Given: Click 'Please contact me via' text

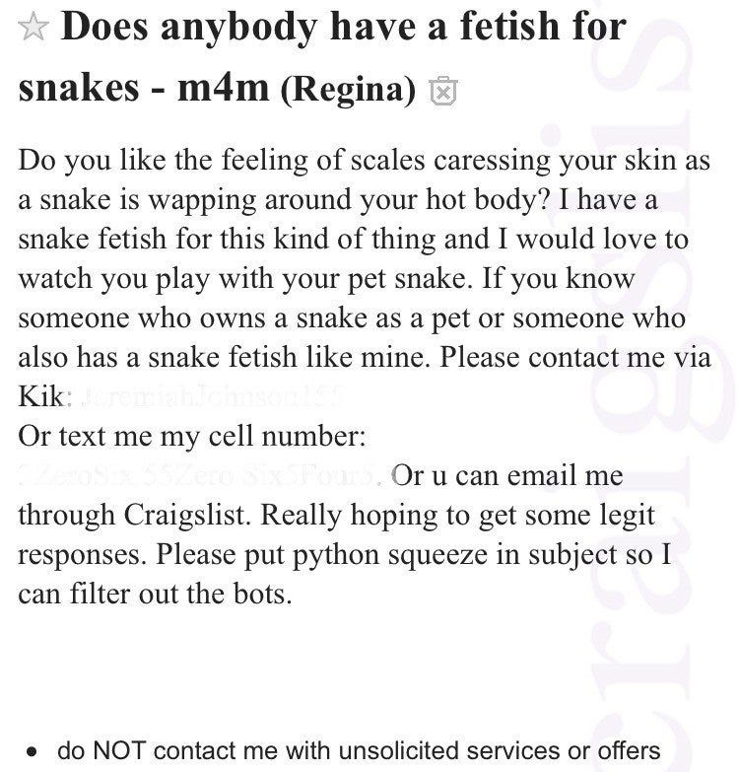Looking at the screenshot, I should (575, 357).
